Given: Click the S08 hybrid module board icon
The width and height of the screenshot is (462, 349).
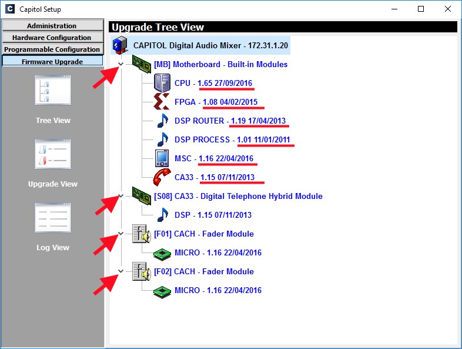Looking at the screenshot, I should click(x=142, y=195).
